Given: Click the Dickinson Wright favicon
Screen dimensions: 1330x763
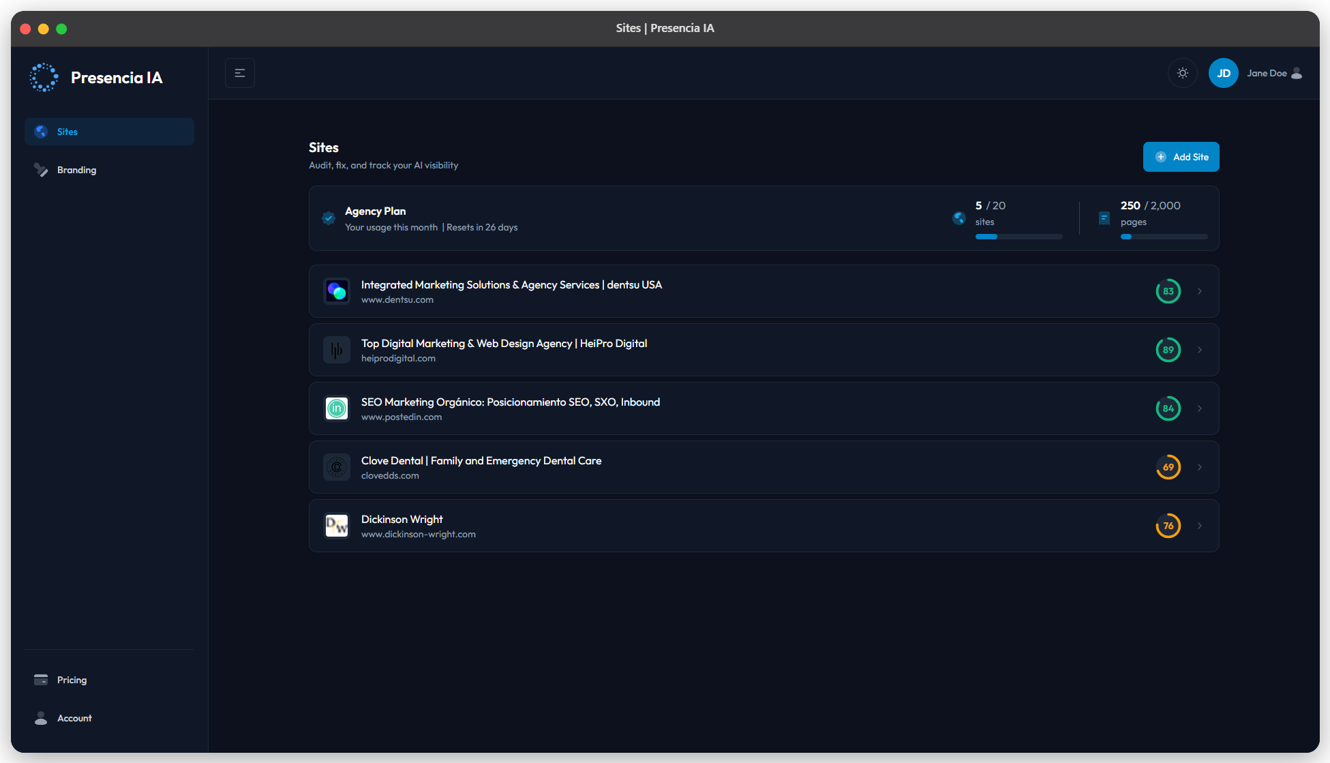Looking at the screenshot, I should 337,526.
